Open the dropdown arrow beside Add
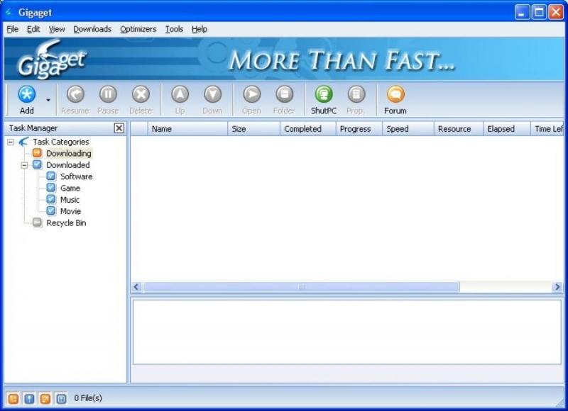Image resolution: width=568 pixels, height=411 pixels. point(48,100)
